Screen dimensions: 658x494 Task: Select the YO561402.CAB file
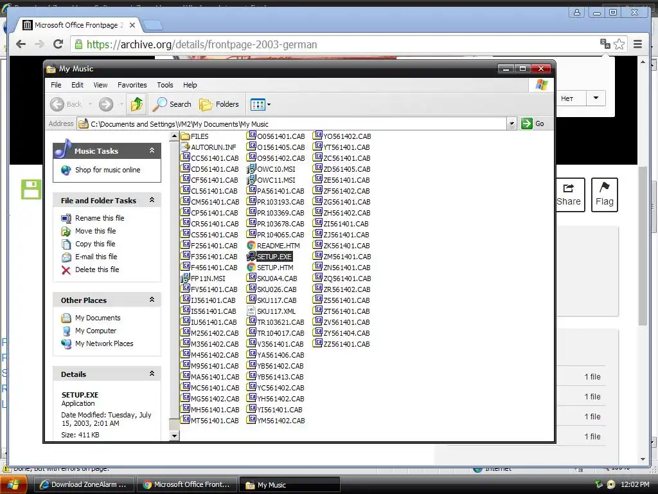(342, 136)
